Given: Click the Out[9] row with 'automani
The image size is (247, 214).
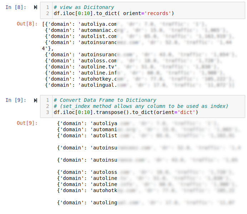Looking at the screenshot, I should pos(149,129).
